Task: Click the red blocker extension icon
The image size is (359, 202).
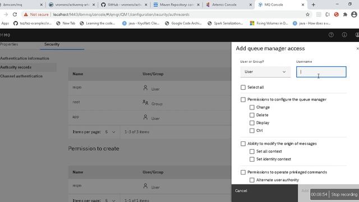Action: (x=337, y=15)
